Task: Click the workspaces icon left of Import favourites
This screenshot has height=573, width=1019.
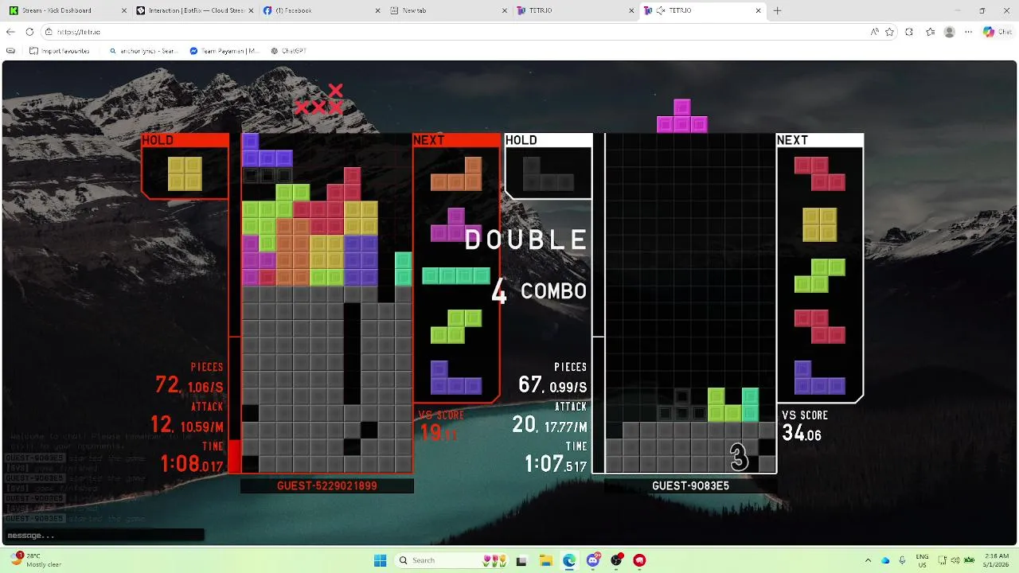Action: [10, 50]
